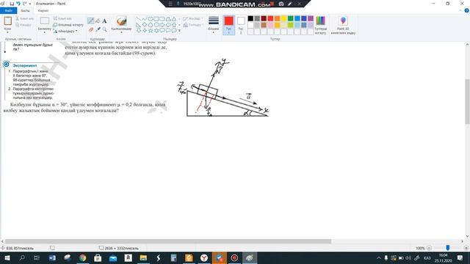Click the zoom in plus button
This screenshot has width=470, height=264.
pos(466,248)
